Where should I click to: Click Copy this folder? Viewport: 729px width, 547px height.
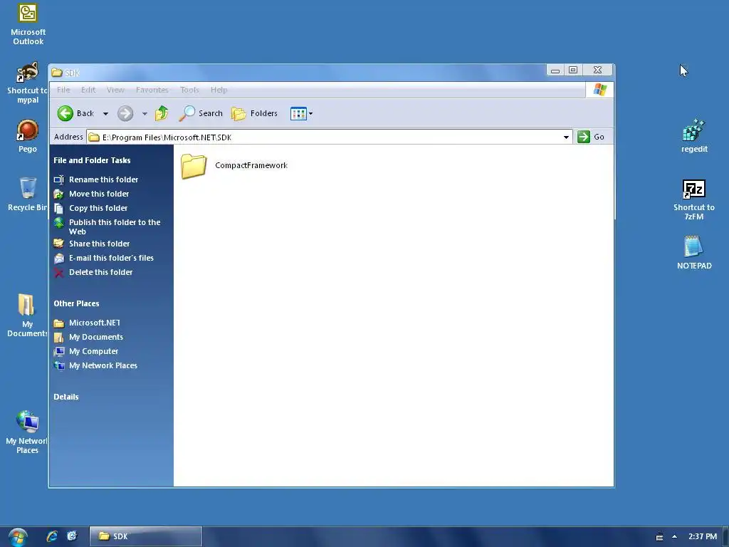(x=98, y=208)
